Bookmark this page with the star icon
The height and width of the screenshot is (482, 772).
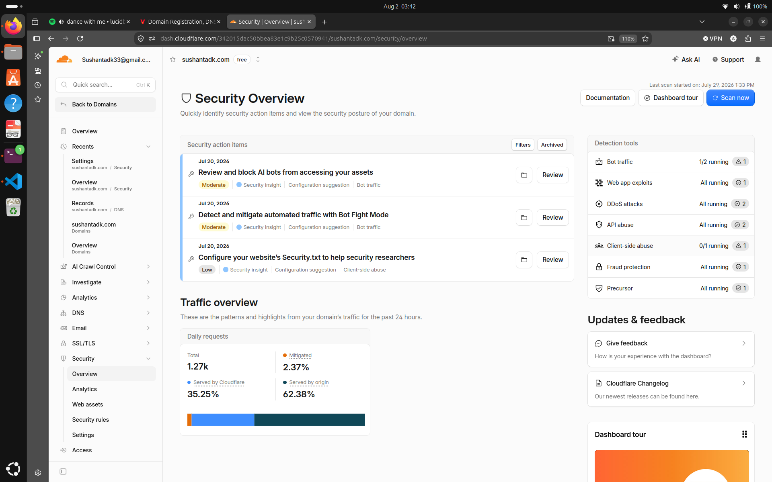point(645,39)
